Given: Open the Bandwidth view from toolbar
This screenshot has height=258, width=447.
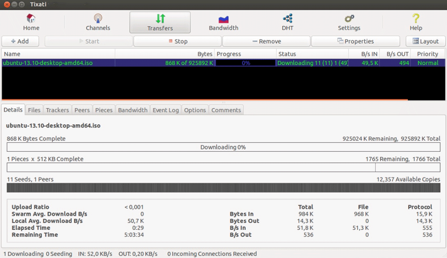Looking at the screenshot, I should (x=223, y=22).
